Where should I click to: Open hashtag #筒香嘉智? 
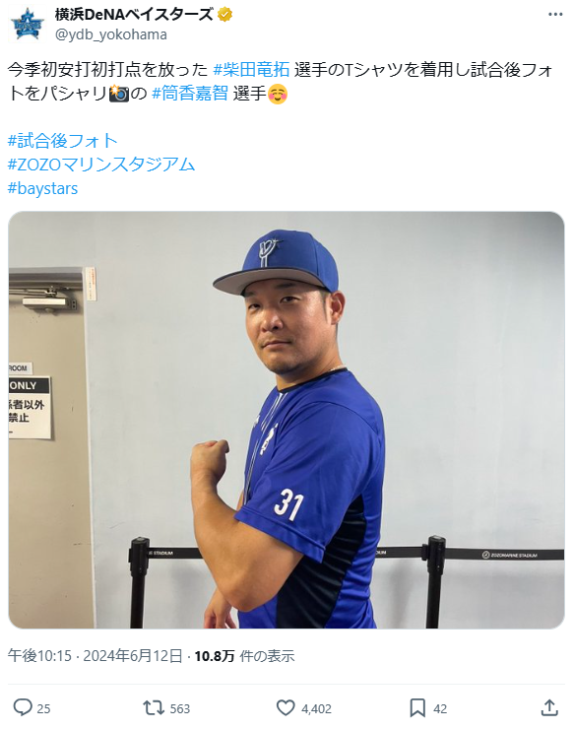coord(190,94)
